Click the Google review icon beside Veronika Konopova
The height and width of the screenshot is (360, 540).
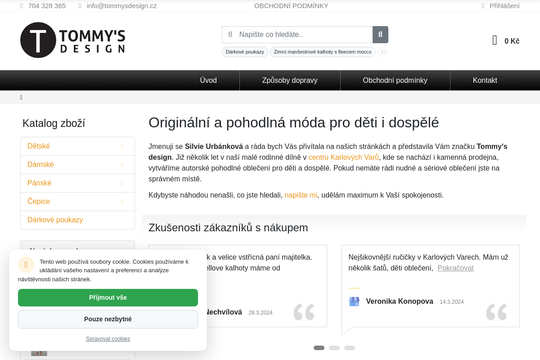tap(354, 301)
